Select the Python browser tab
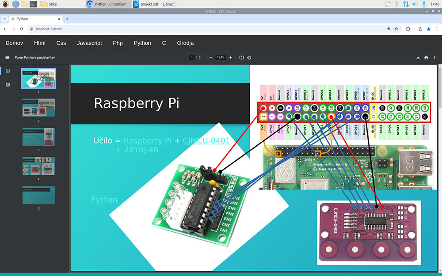Viewport: 442px width, 276px height. (x=35, y=19)
